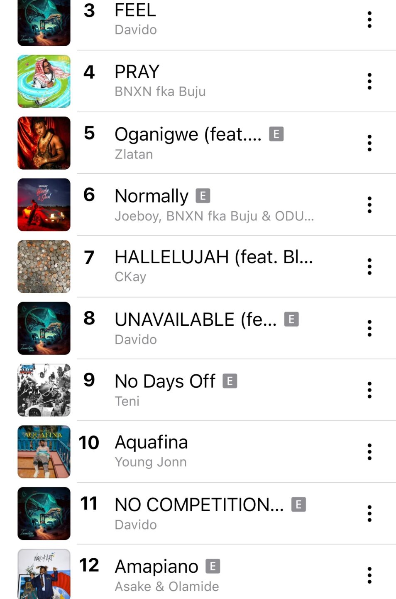Tap the more button beside Normally
Viewport: 396px width, 599px height.
point(369,205)
